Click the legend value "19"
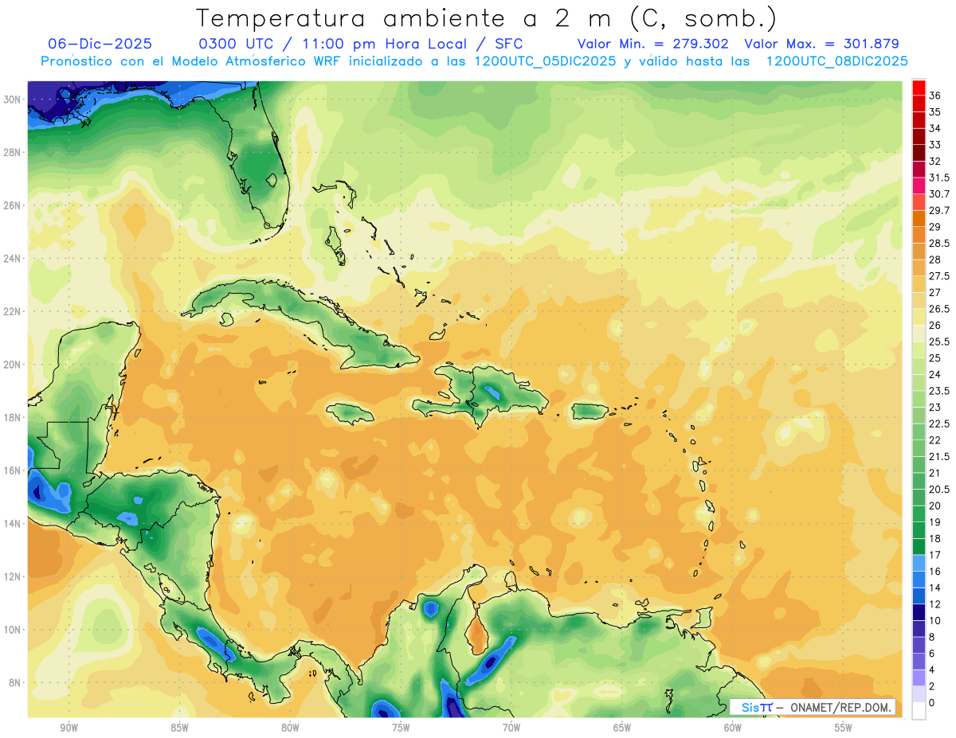The image size is (956, 738). [935, 522]
